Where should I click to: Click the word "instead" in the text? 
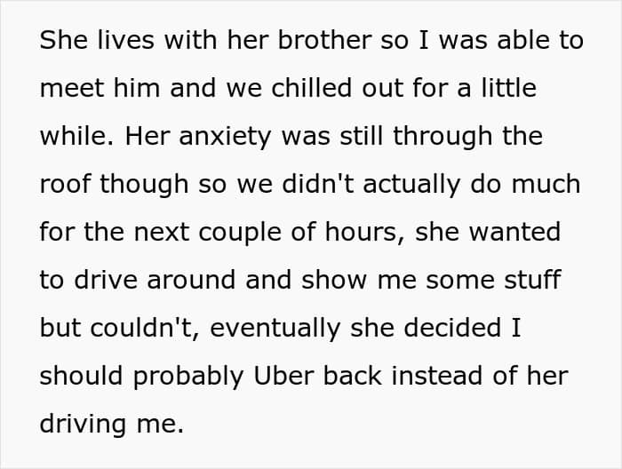[437, 376]
